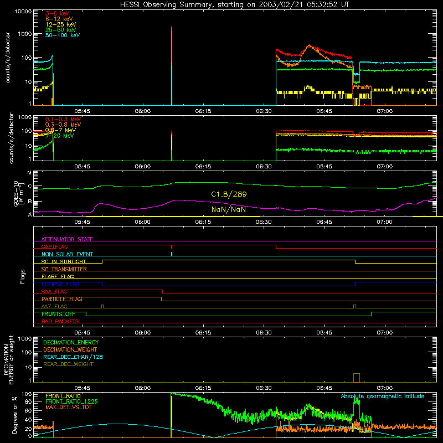
Task: Select the cyan REAR_DEC_CHAN/128 legend label
Action: (73, 357)
